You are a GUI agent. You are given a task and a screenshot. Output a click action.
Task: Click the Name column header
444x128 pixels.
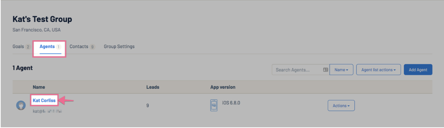click(x=39, y=87)
